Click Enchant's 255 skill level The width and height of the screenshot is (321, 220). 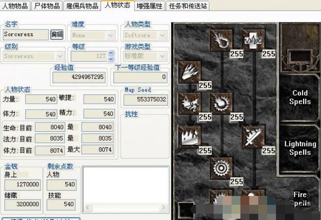click(269, 151)
